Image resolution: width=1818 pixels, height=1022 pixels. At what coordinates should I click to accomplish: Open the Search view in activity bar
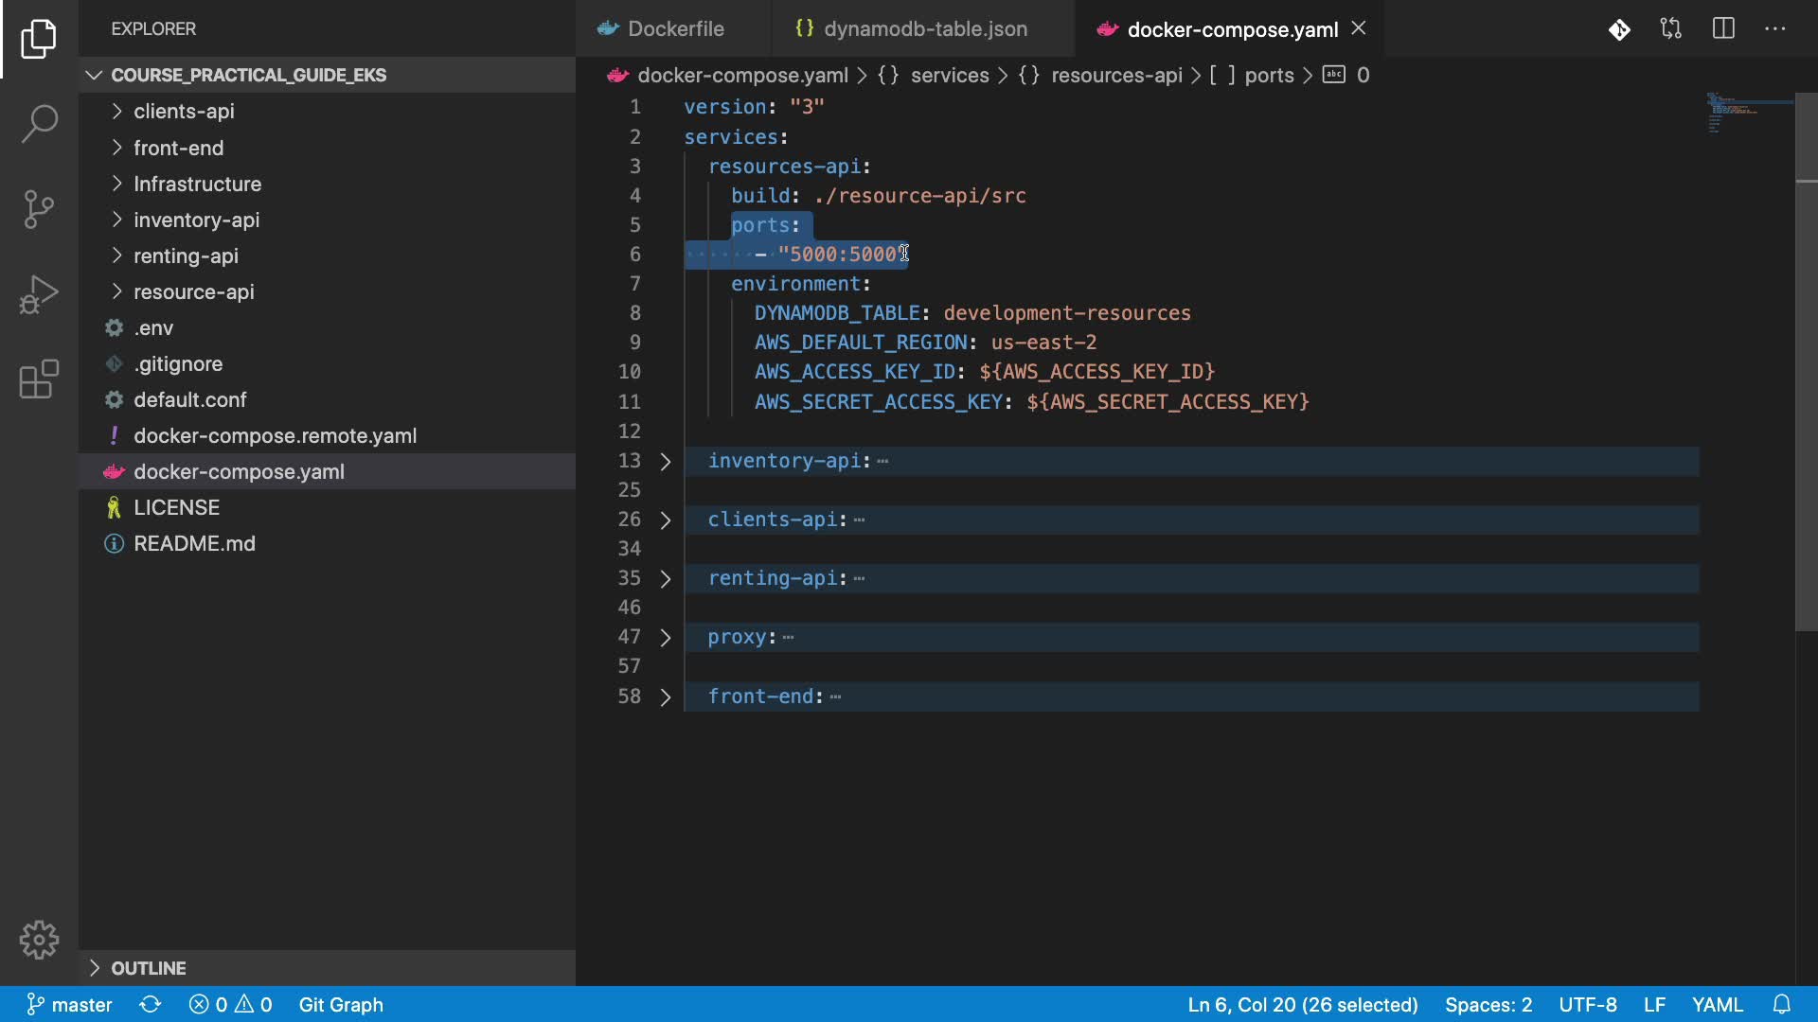pyautogui.click(x=39, y=124)
